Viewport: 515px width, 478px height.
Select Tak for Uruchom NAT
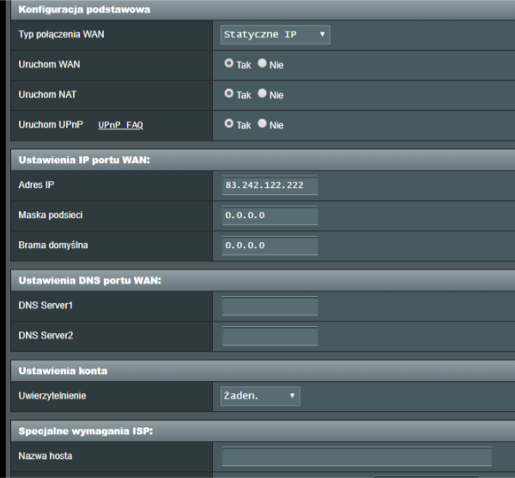(229, 94)
